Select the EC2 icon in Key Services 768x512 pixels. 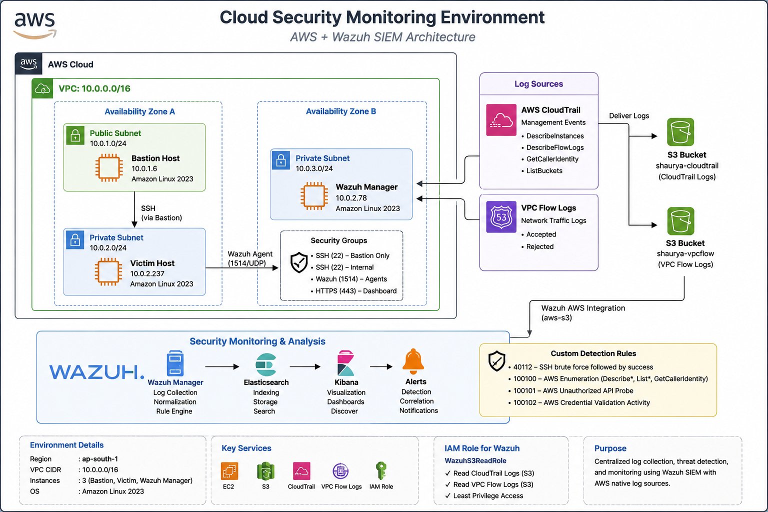pos(229,471)
